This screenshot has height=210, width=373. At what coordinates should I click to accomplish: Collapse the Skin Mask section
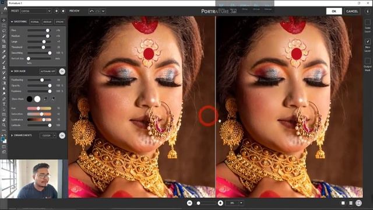12,71
